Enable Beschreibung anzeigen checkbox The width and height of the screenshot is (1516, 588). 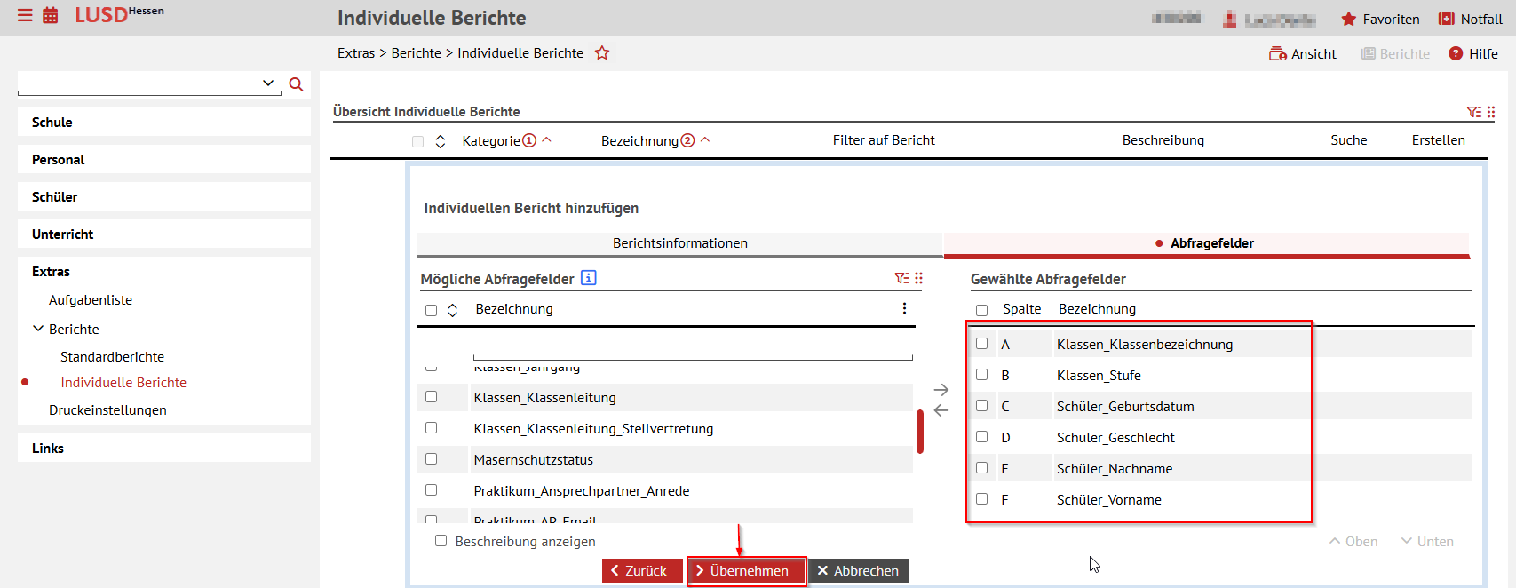441,541
